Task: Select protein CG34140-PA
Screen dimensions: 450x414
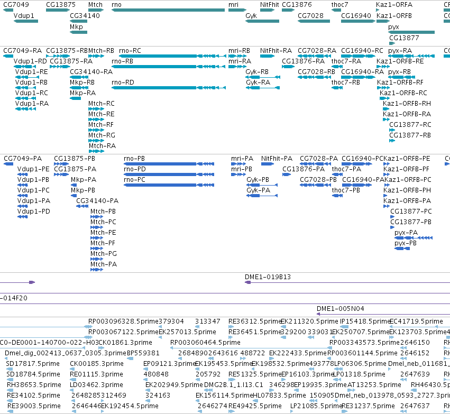Action: (82, 206)
